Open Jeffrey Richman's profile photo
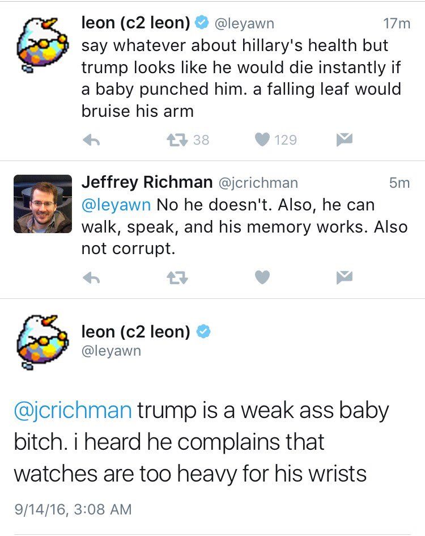Screen dimensions: 425x536 (x=42, y=204)
